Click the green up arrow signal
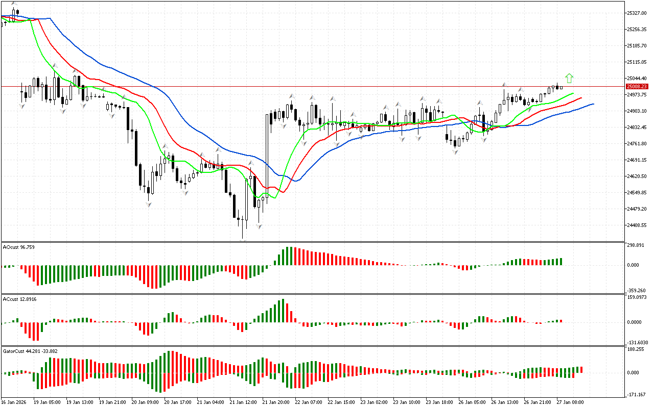 pos(569,78)
